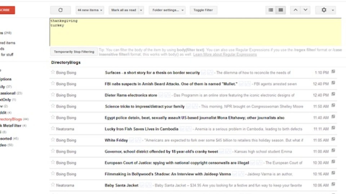The width and height of the screenshot is (346, 194).
Task: Open Science tricks to impress/distract your family
Action: pos(145,106)
